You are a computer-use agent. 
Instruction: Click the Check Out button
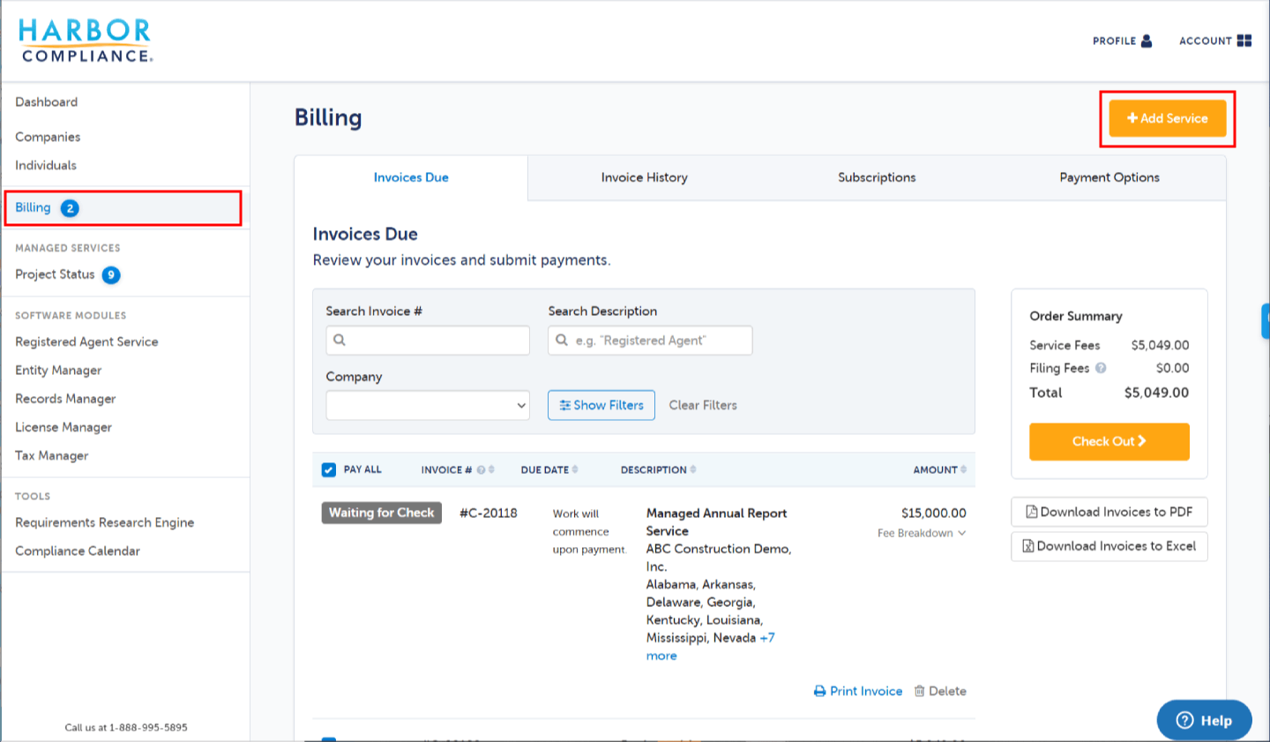click(x=1109, y=442)
